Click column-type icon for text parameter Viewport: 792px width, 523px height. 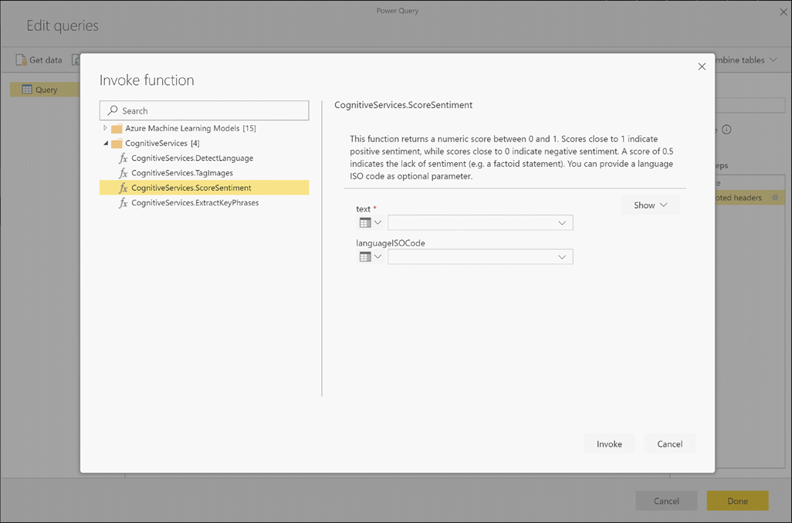(365, 222)
